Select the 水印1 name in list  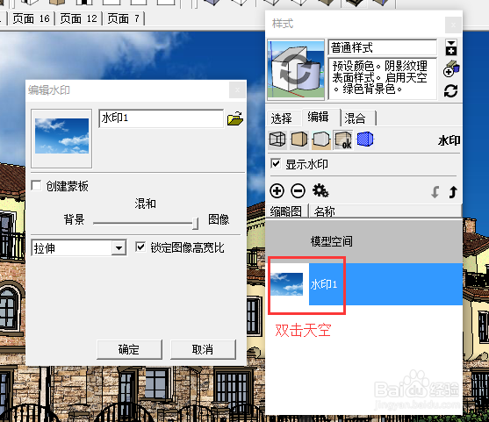pos(324,284)
